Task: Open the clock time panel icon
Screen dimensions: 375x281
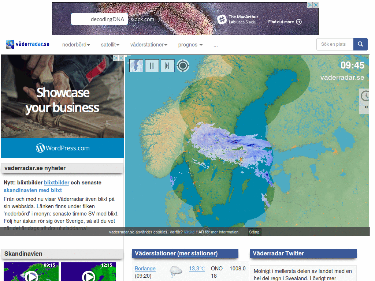Action: (x=365, y=96)
